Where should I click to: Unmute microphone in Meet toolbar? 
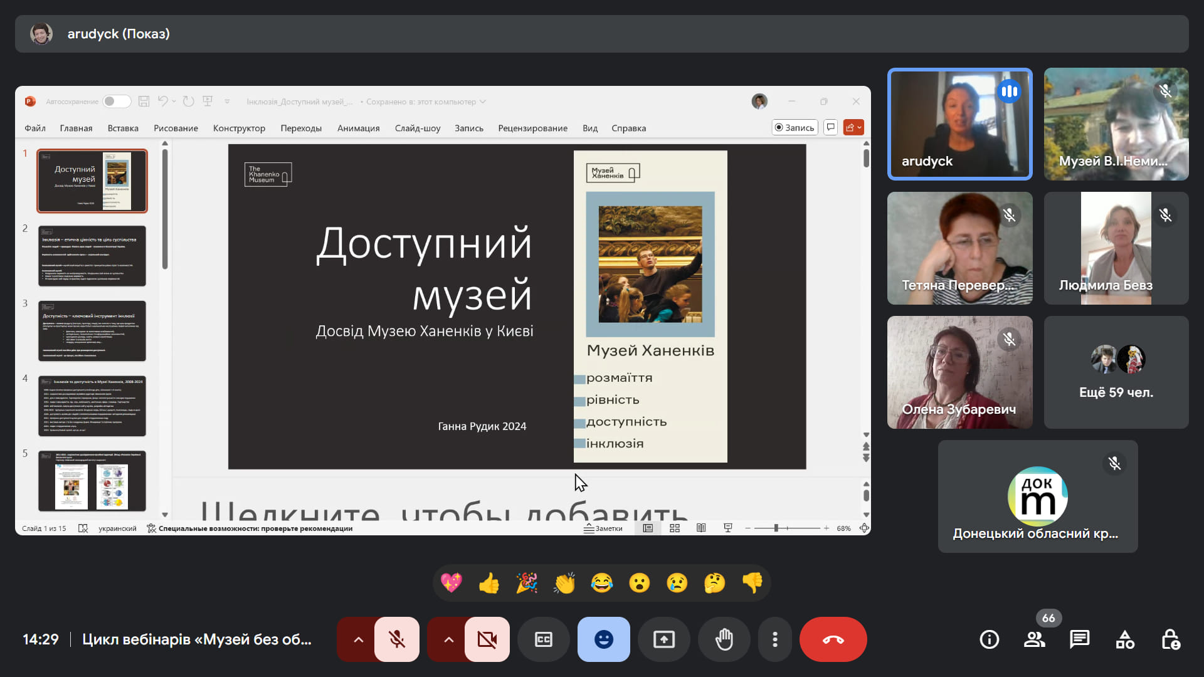tap(396, 639)
